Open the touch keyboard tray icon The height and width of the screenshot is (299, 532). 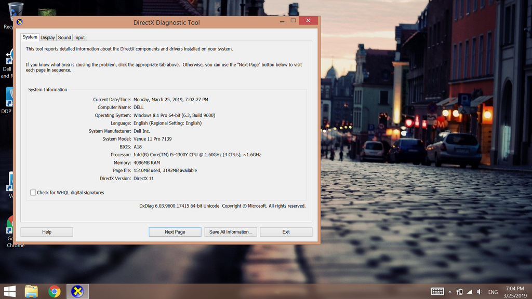(437, 292)
